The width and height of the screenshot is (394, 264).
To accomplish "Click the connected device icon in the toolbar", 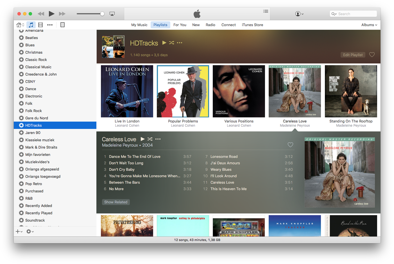I will pos(62,25).
